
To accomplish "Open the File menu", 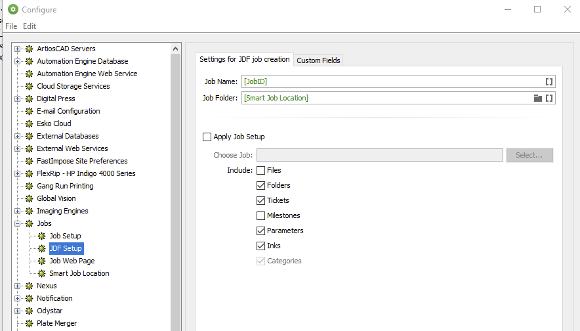I will [11, 26].
